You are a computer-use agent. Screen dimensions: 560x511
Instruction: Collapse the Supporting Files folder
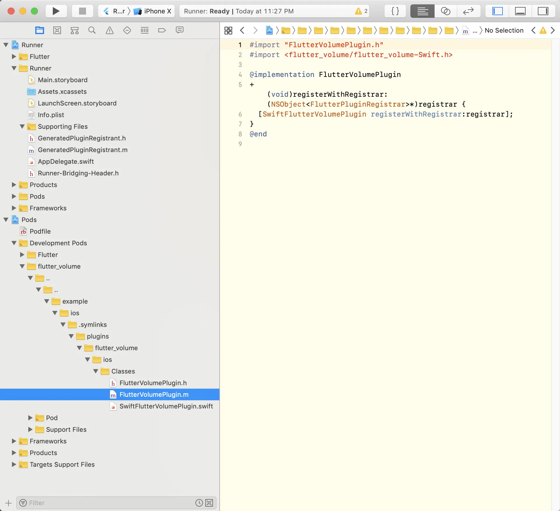pos(22,126)
